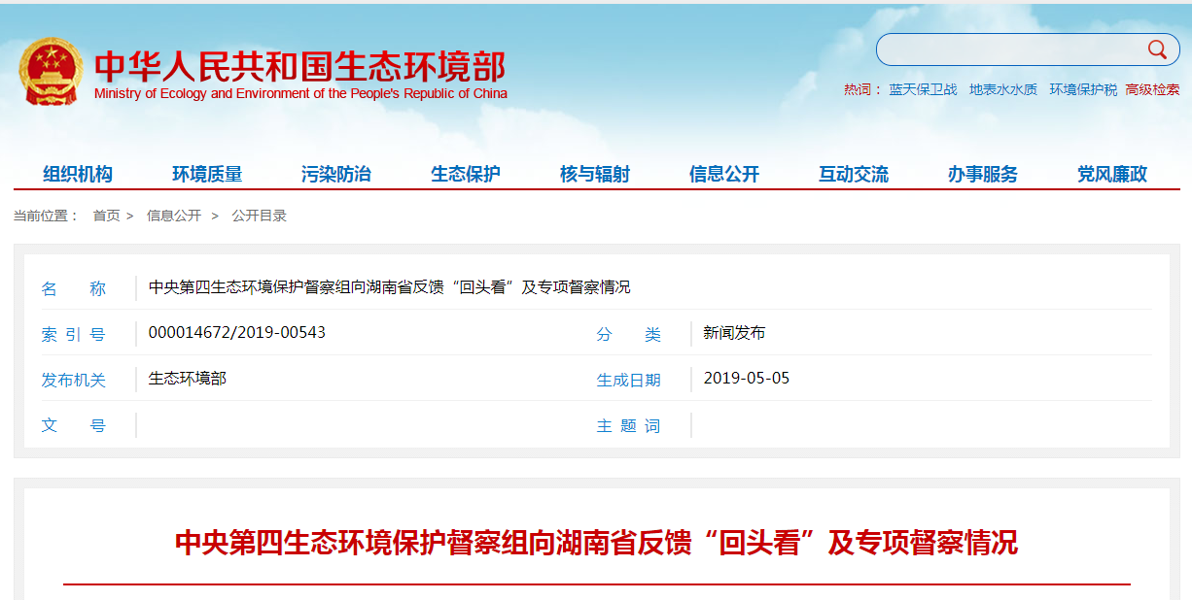Click the 名称 field label

click(73, 289)
